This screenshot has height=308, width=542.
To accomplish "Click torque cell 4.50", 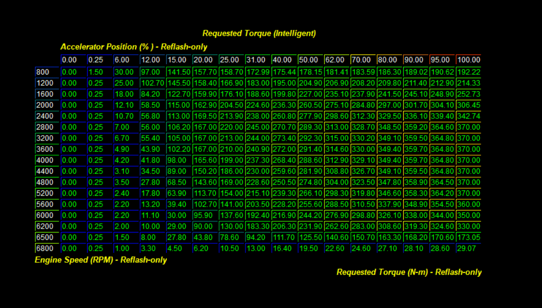I will (179, 248).
